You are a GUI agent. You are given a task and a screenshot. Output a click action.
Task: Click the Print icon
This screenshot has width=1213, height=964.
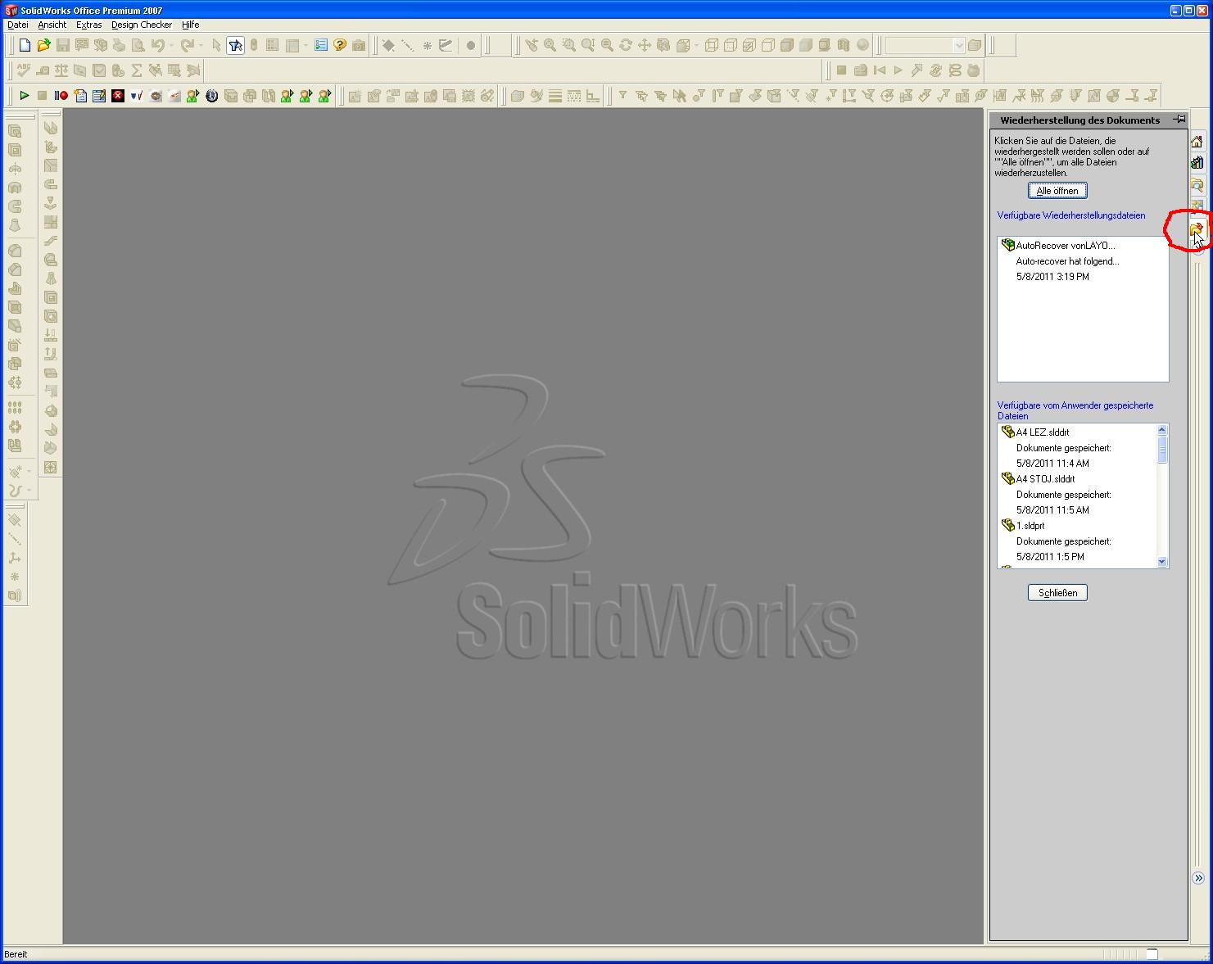tap(120, 45)
